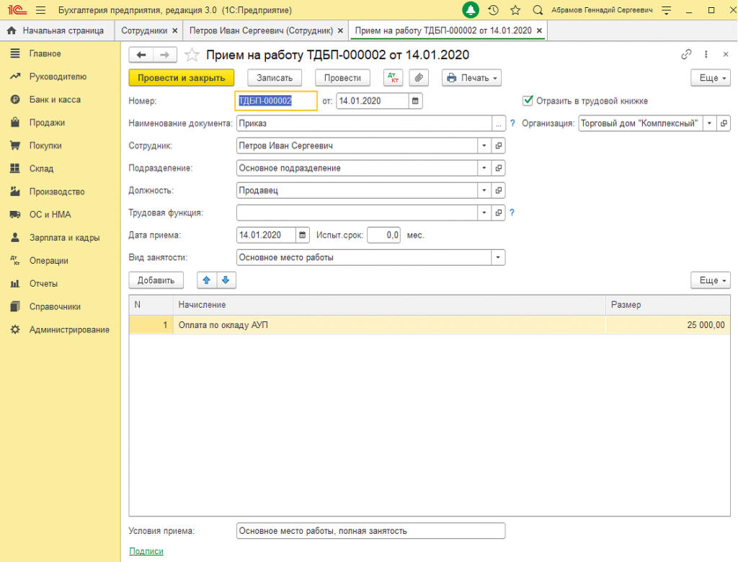738x562 pixels.
Task: Click the 25 000,00 size cell
Action: point(668,325)
